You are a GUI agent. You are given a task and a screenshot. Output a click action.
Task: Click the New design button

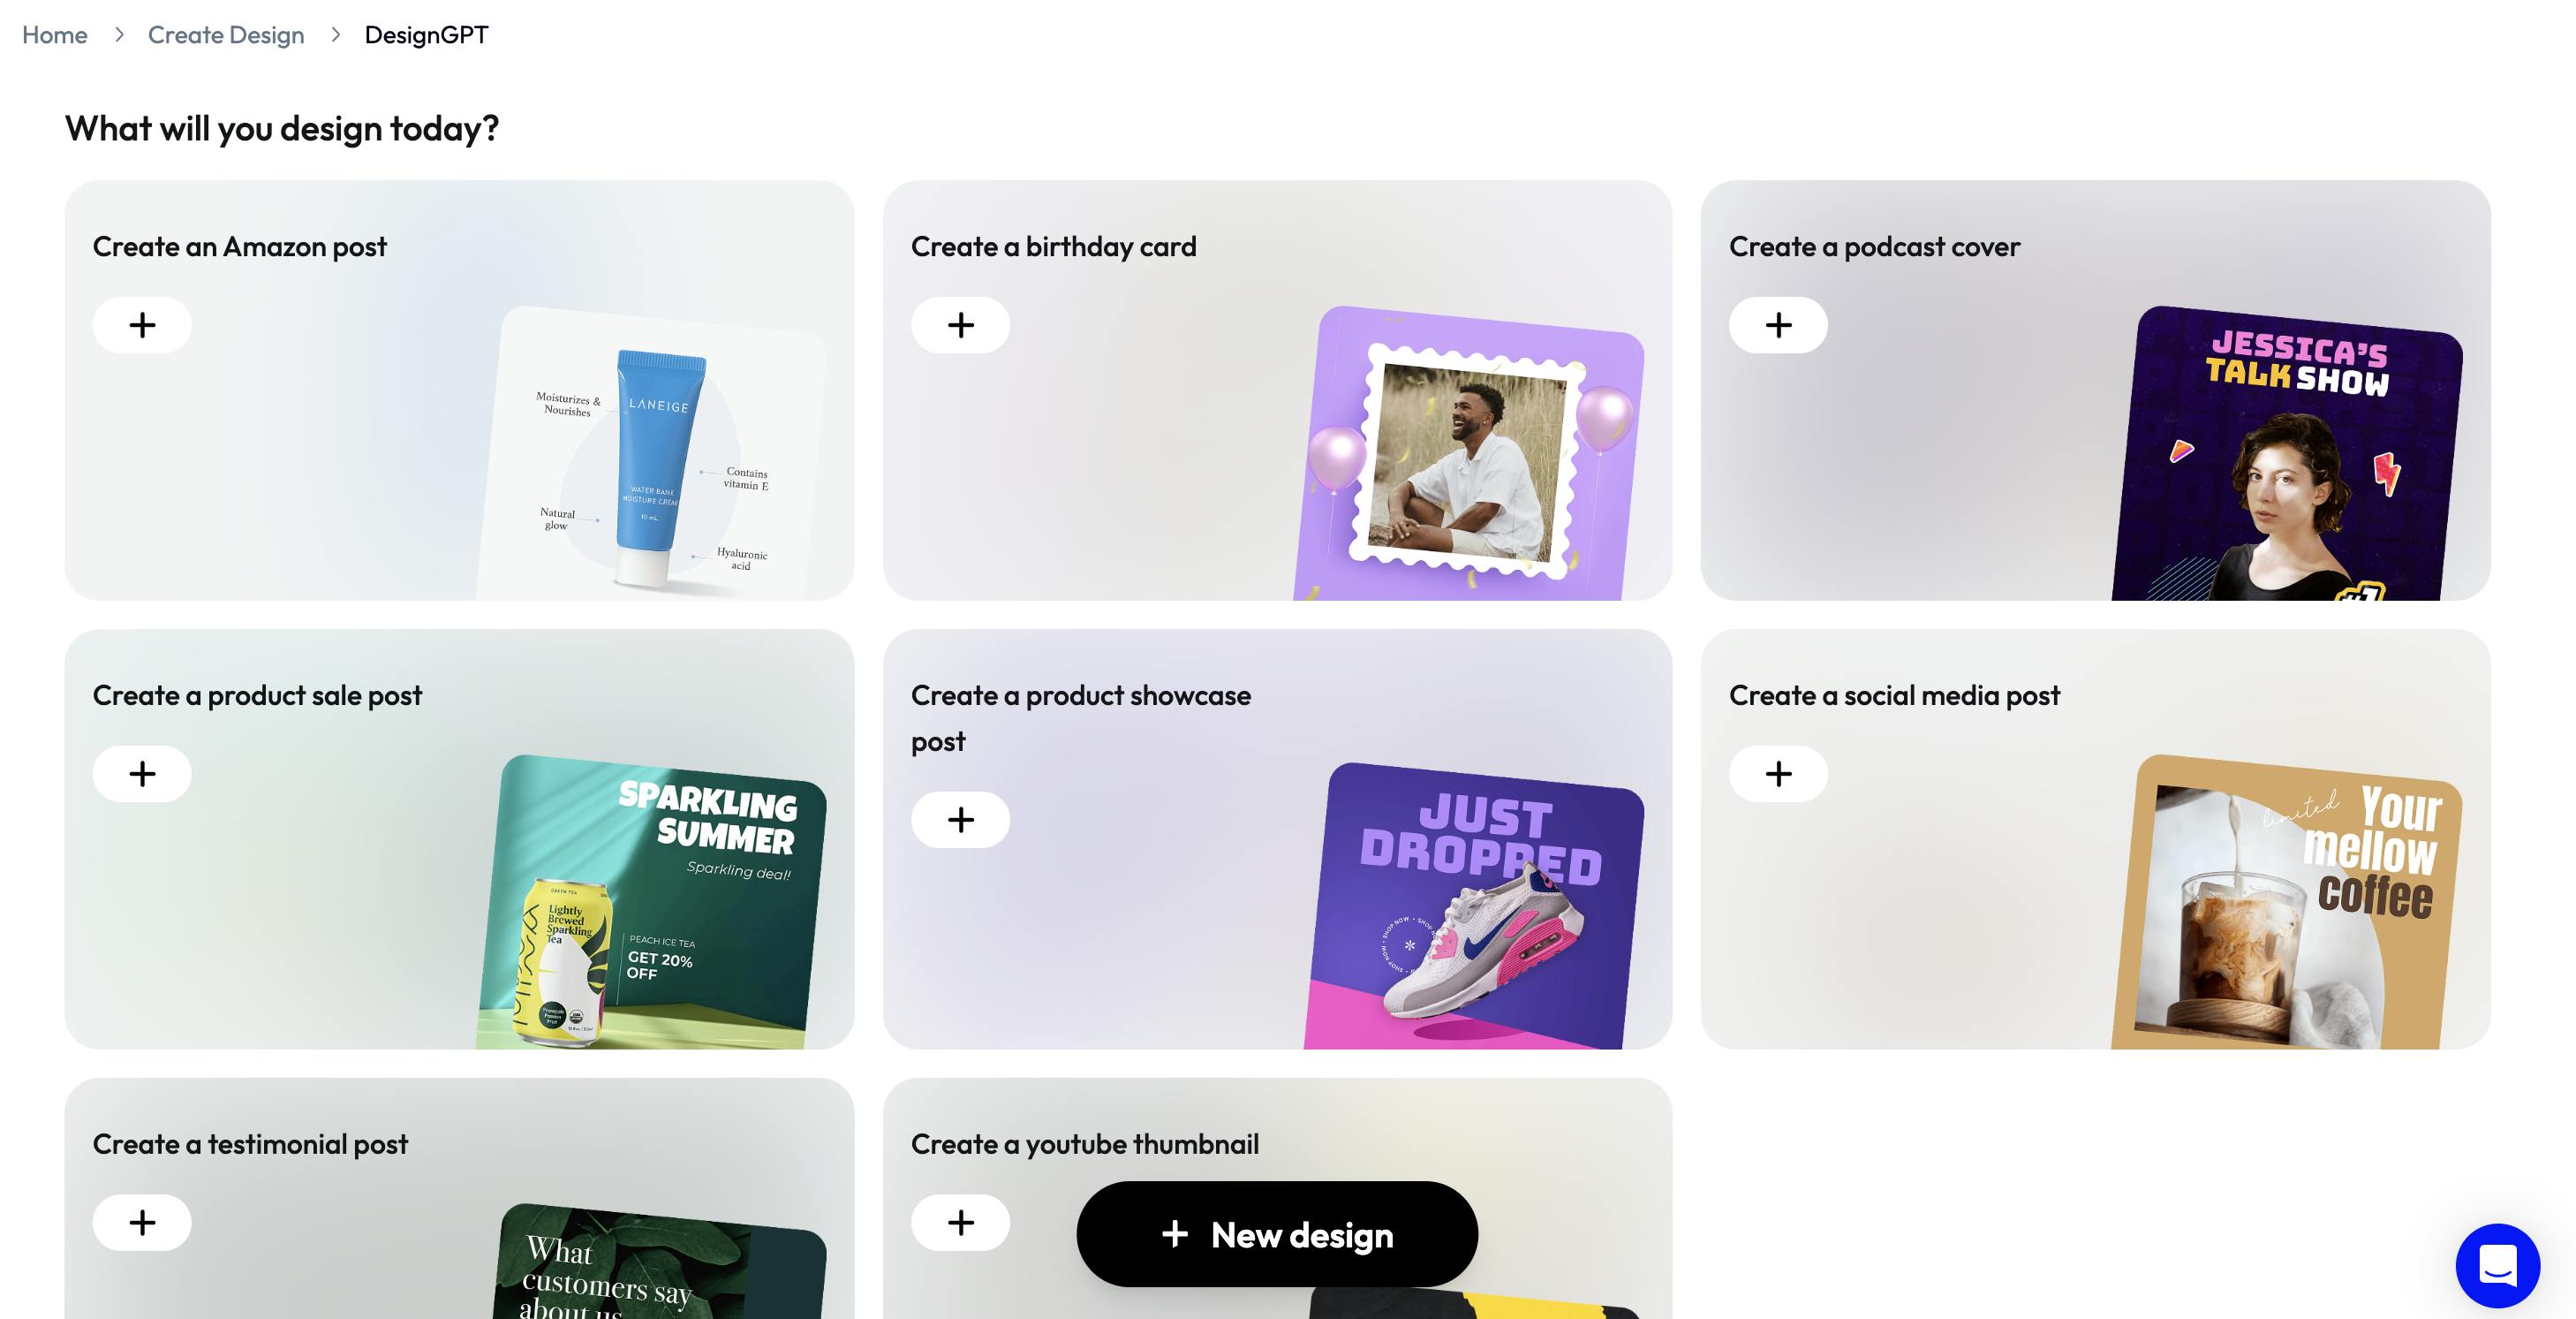tap(1277, 1234)
